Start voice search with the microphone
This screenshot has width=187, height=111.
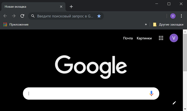point(151,93)
